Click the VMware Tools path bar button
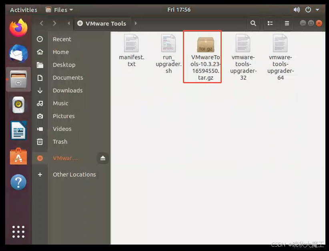 [x=102, y=23]
